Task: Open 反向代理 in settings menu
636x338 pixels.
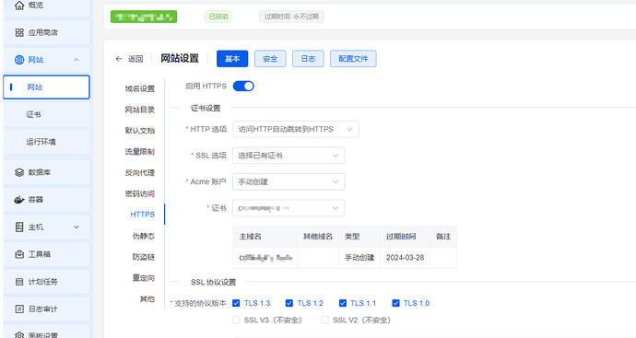Action: tap(139, 172)
